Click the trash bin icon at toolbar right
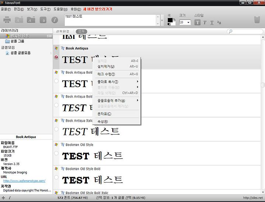This screenshot has width=265, height=202. click(257, 20)
